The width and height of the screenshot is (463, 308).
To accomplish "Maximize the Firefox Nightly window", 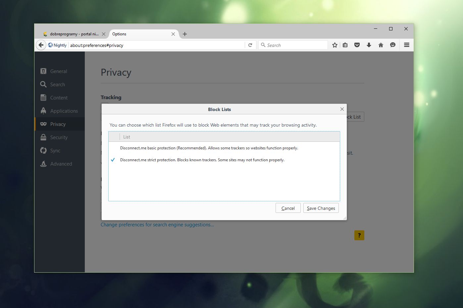I will click(391, 29).
